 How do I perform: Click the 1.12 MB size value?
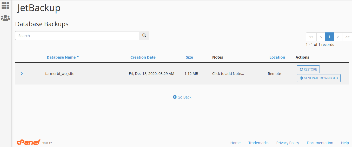pos(191,74)
